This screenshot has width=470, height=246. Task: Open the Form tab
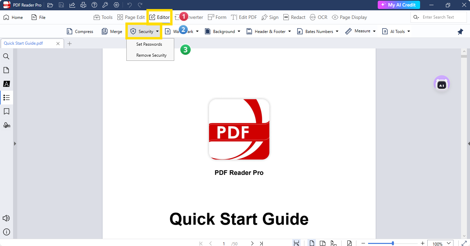point(217,17)
